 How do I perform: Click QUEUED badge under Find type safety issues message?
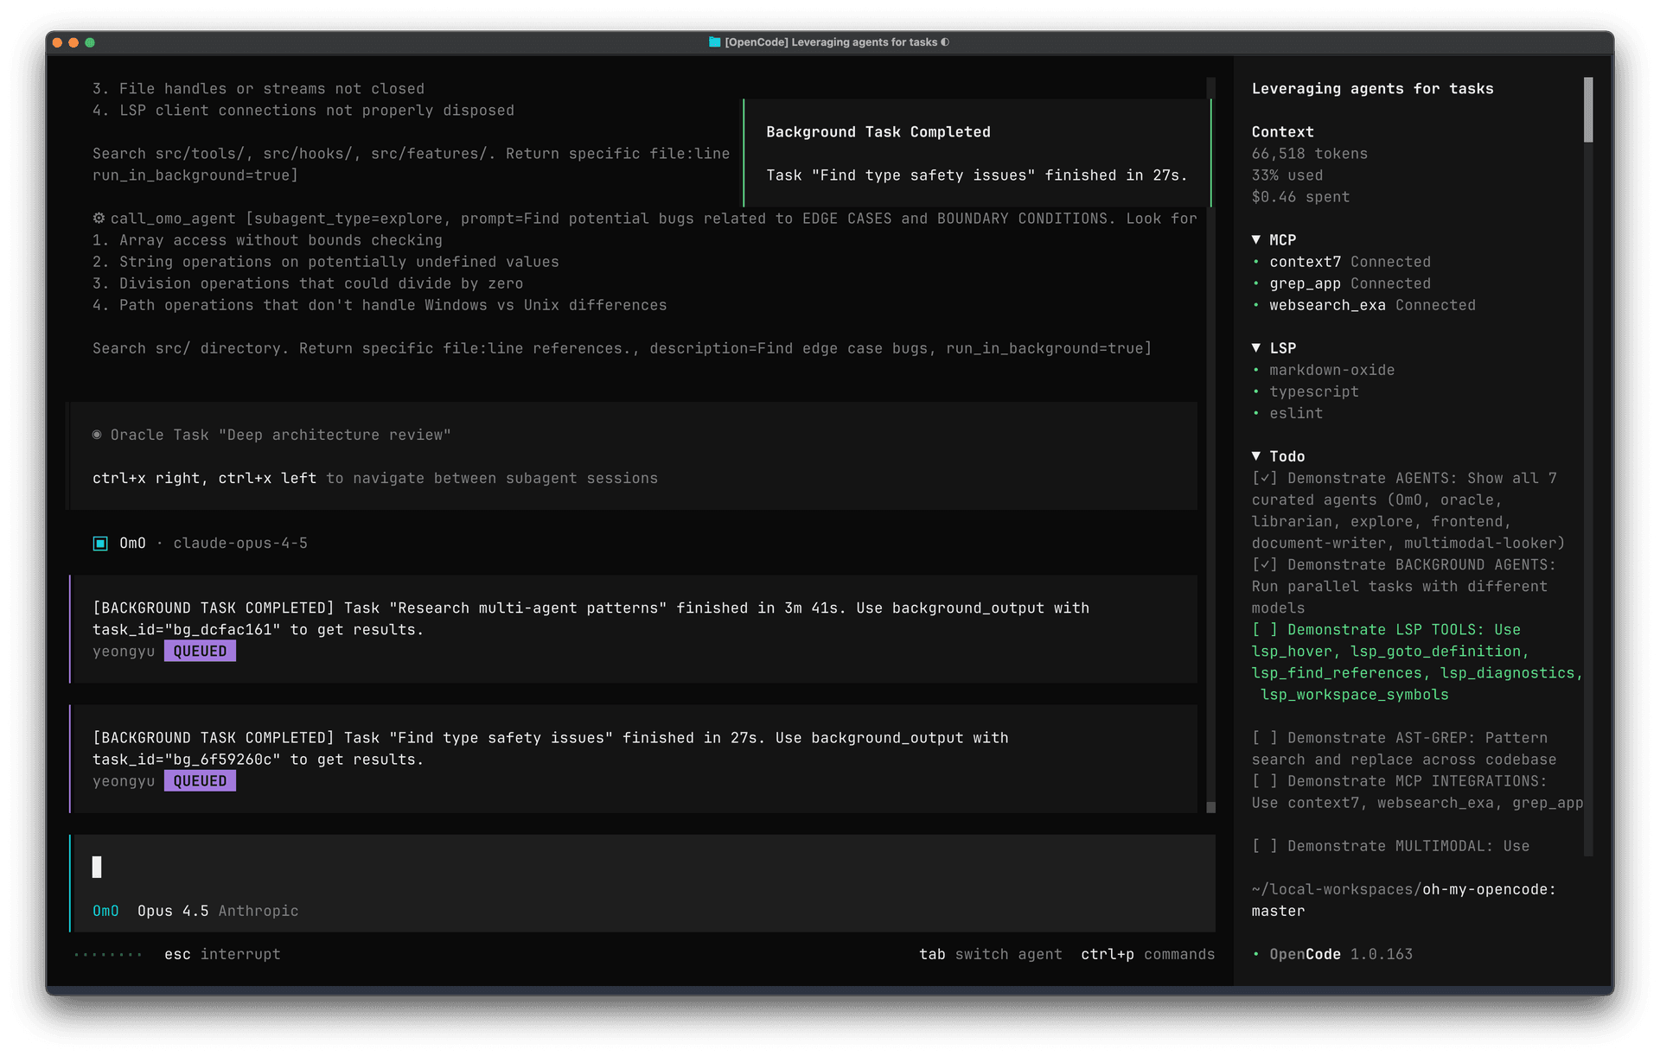(x=200, y=781)
